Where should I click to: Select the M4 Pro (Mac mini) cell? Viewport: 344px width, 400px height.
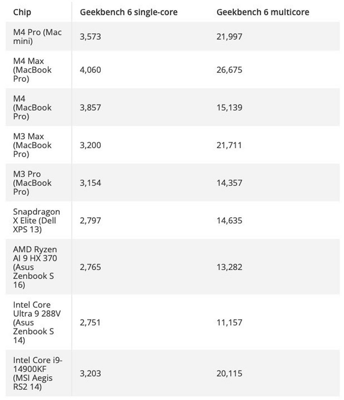tap(37, 36)
